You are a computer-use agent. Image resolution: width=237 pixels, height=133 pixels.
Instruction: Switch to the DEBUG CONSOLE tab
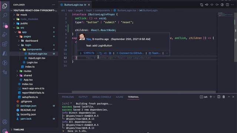(x=101, y=97)
